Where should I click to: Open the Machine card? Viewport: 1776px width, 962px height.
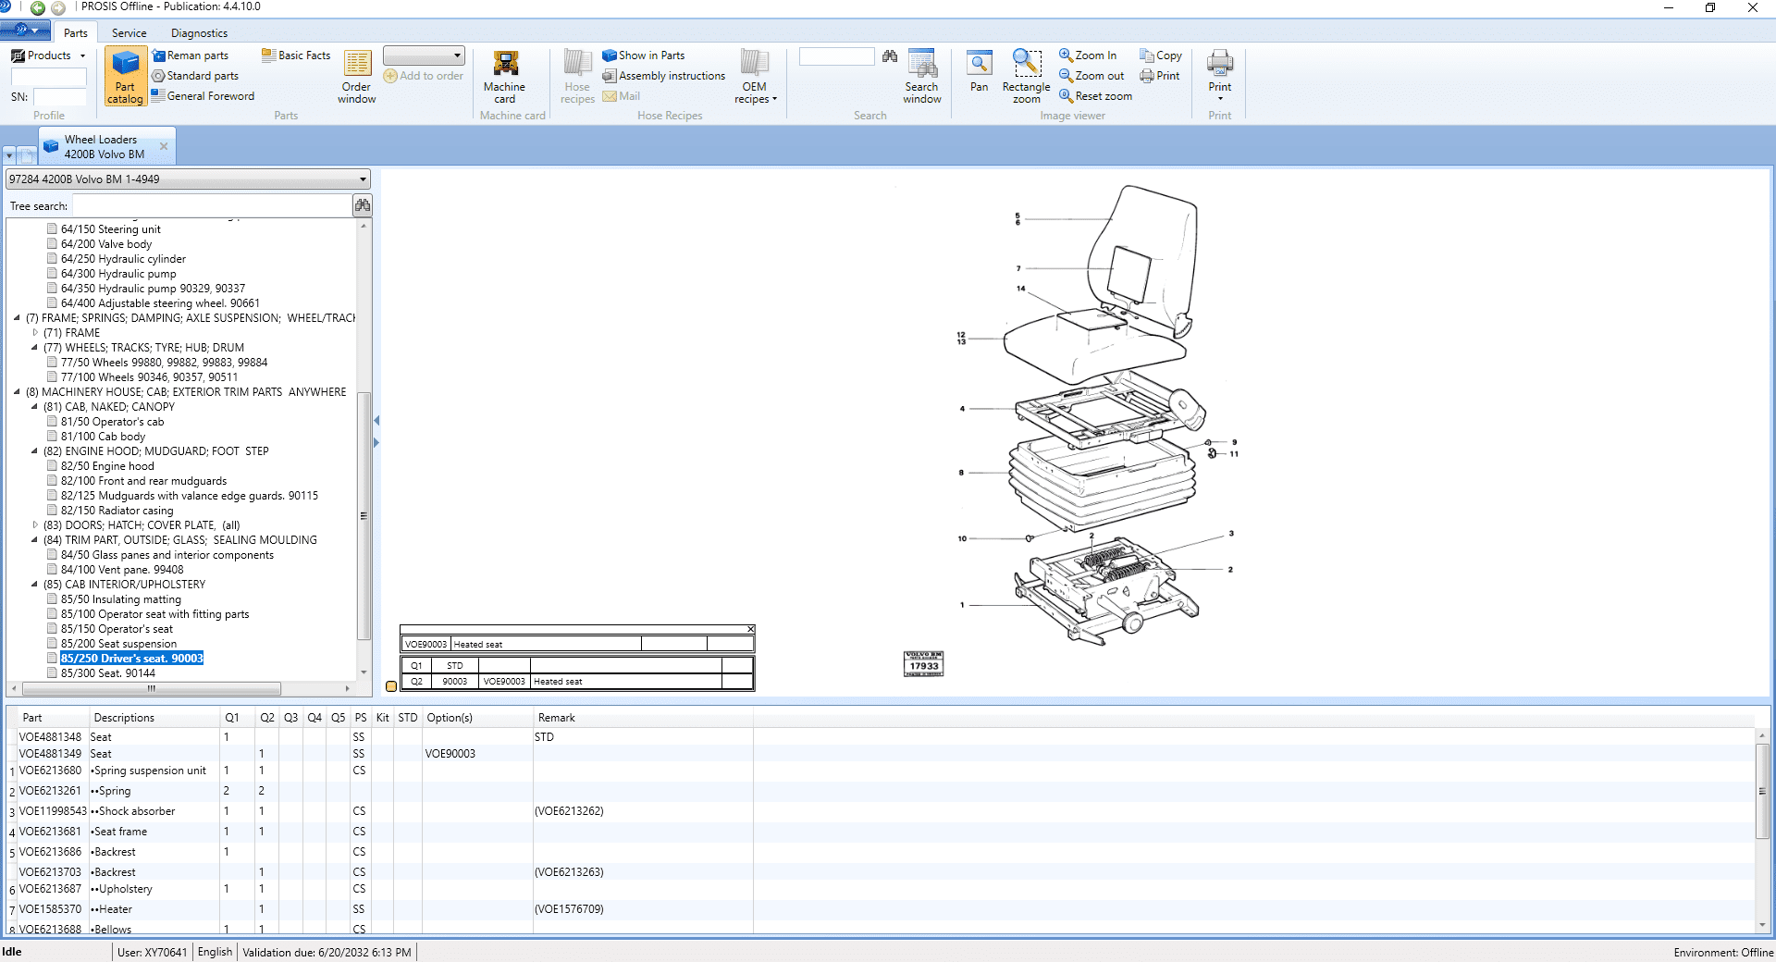point(504,77)
